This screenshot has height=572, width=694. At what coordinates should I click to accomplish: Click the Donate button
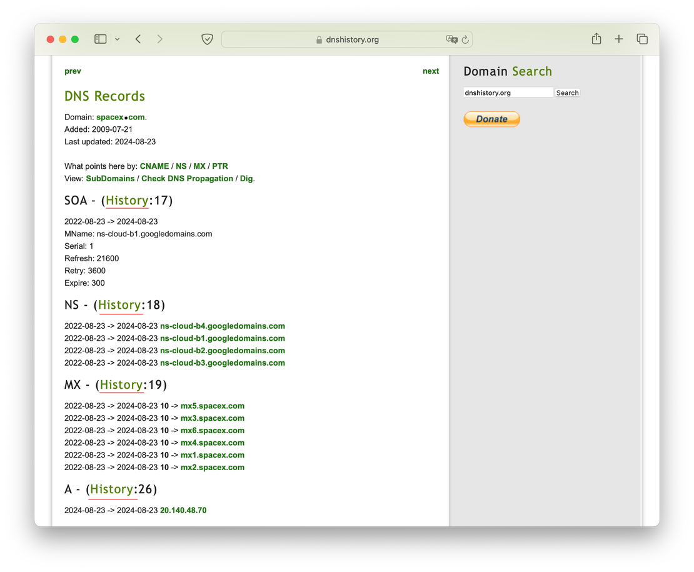(x=491, y=119)
